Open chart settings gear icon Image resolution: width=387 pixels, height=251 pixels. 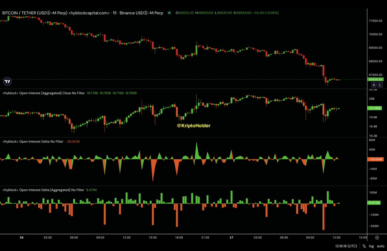[x=377, y=238]
